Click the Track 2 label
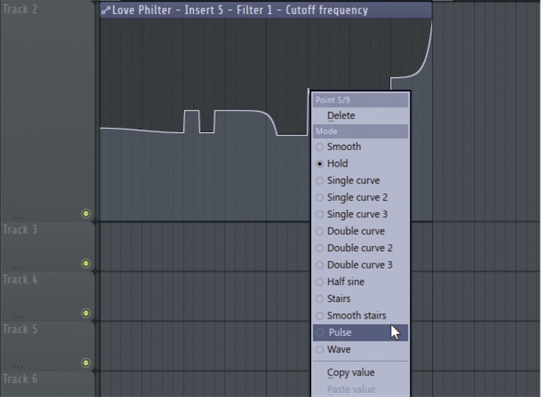This screenshot has height=397, width=541. pyautogui.click(x=20, y=9)
